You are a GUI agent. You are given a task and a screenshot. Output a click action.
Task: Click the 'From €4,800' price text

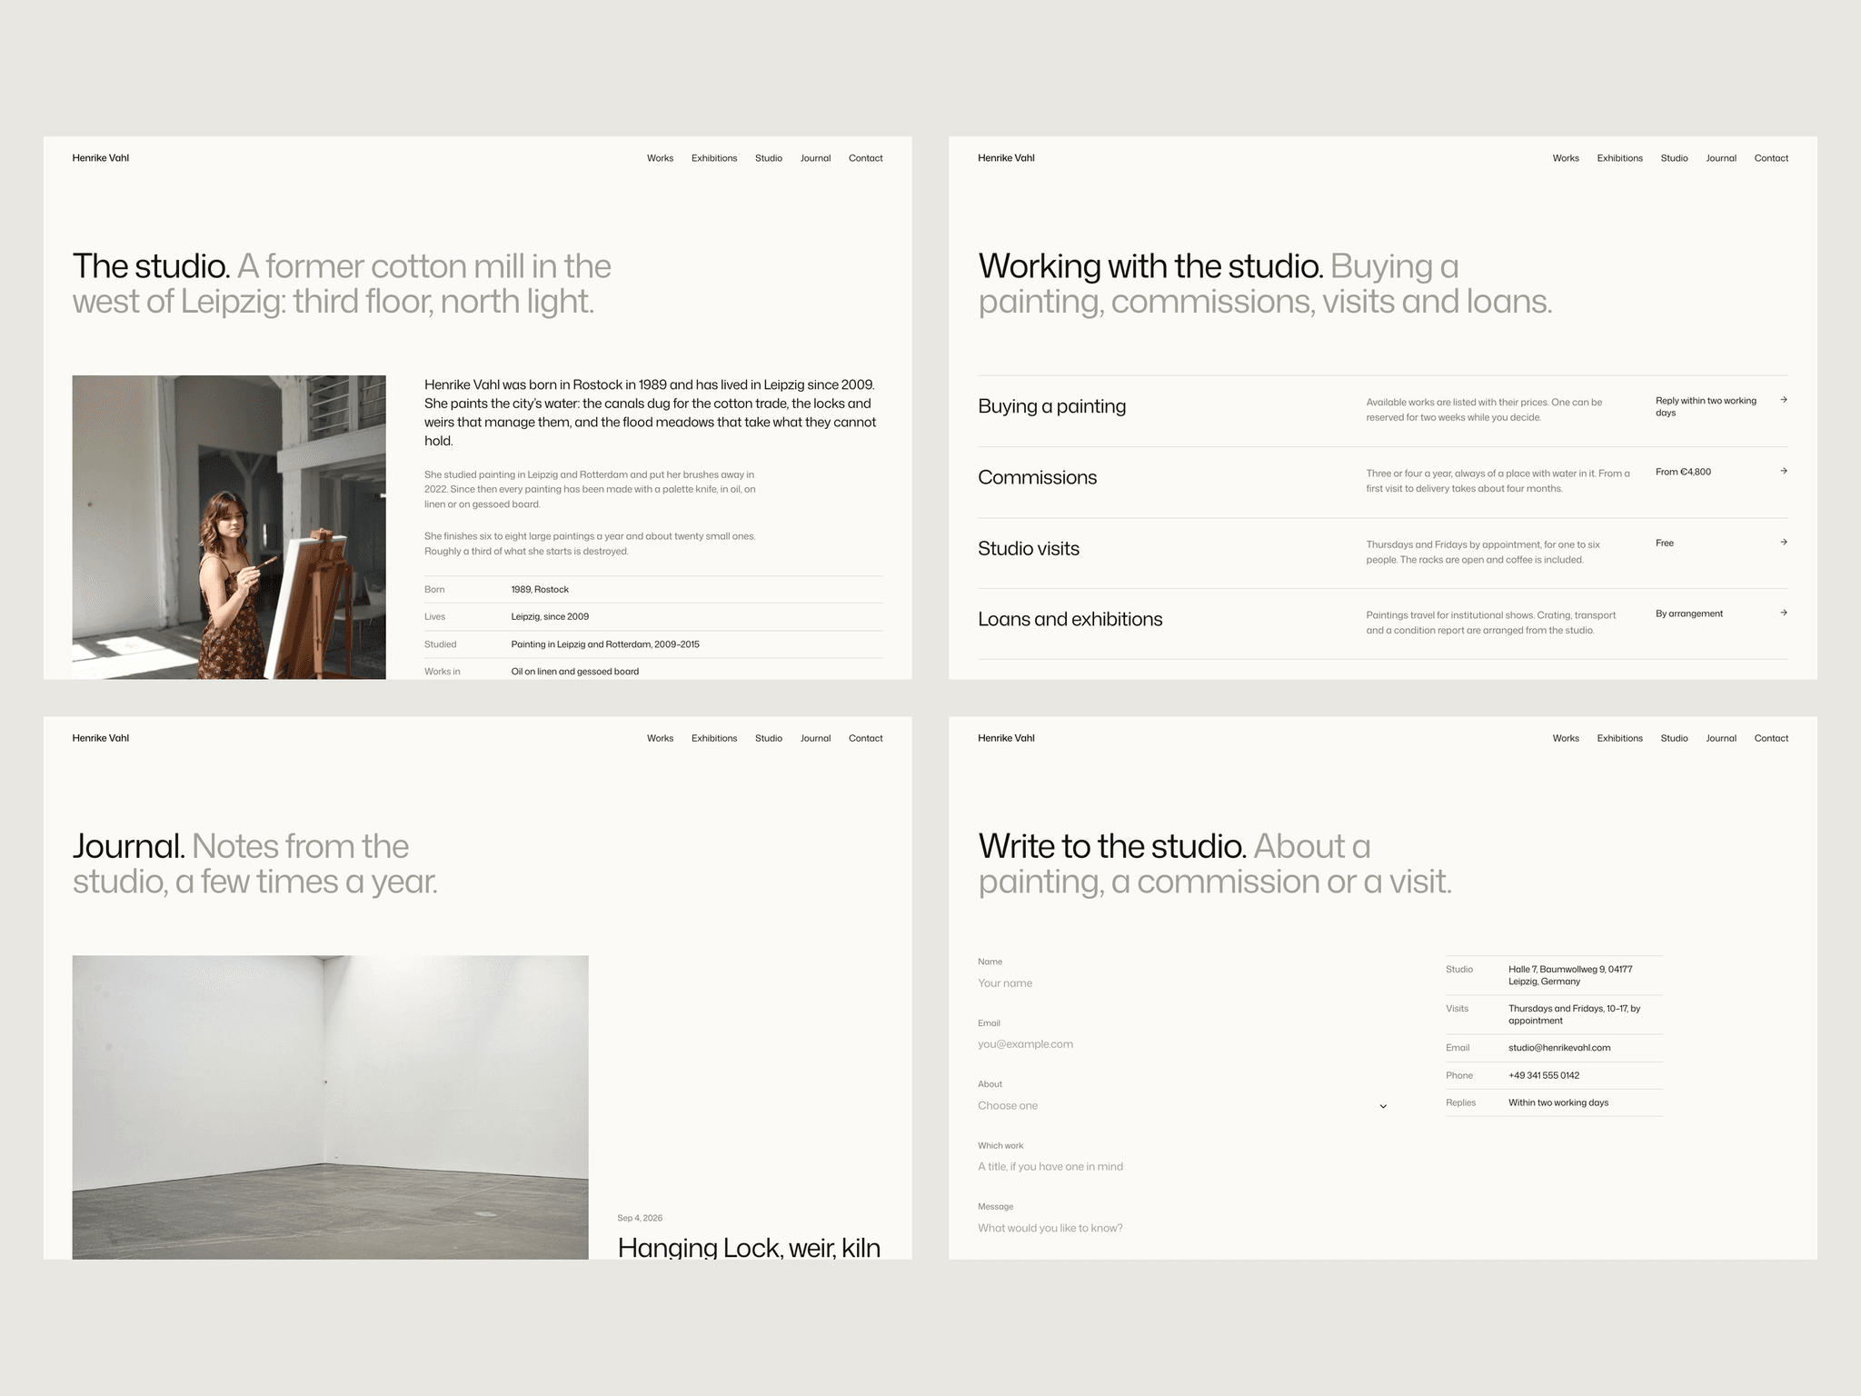tap(1683, 472)
